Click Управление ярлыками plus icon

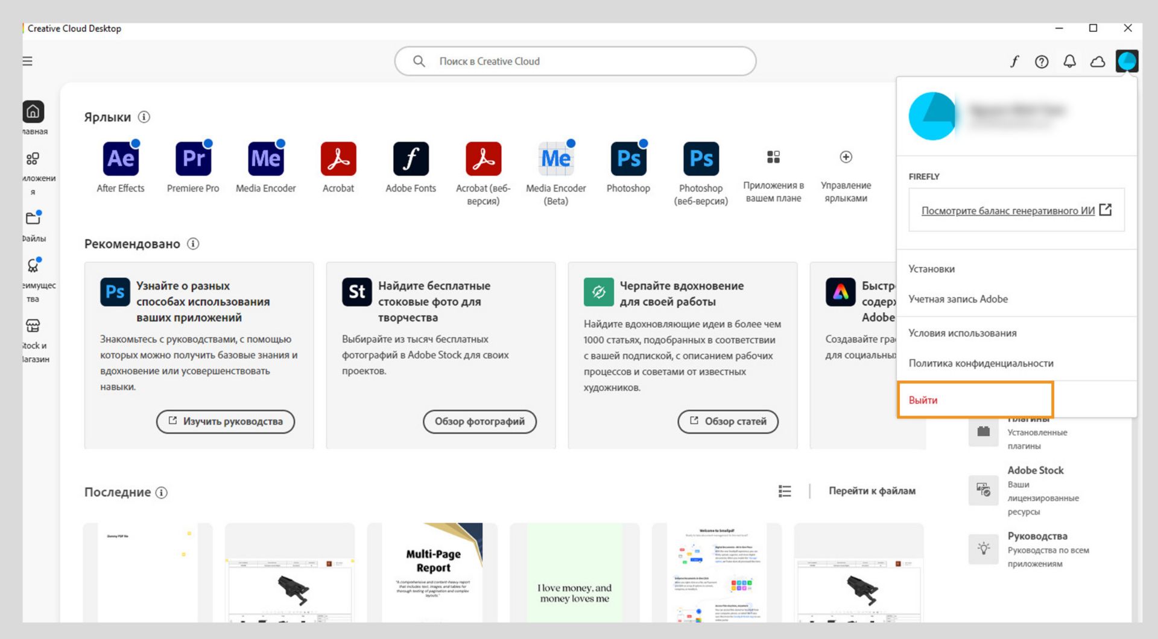pyautogui.click(x=846, y=157)
